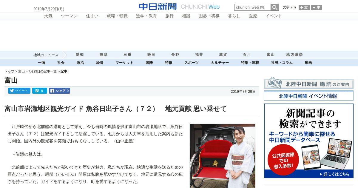This screenshot has width=358, height=188.
Task: Go to the スポーツ section
Action: tap(192, 63)
